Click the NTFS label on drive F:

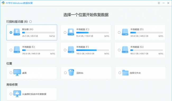(x=107, y=54)
